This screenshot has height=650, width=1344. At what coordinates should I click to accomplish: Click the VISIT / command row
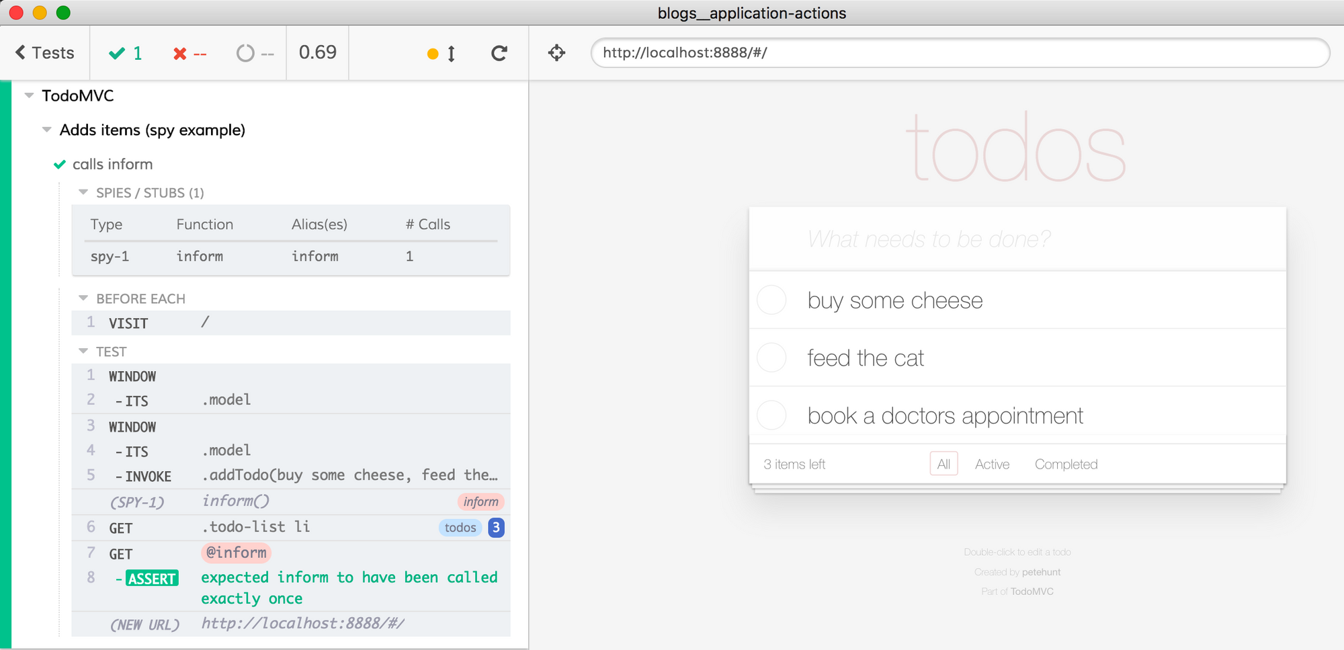(x=291, y=323)
